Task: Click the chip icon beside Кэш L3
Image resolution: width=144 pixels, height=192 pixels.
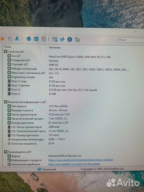Action: click(x=9, y=94)
